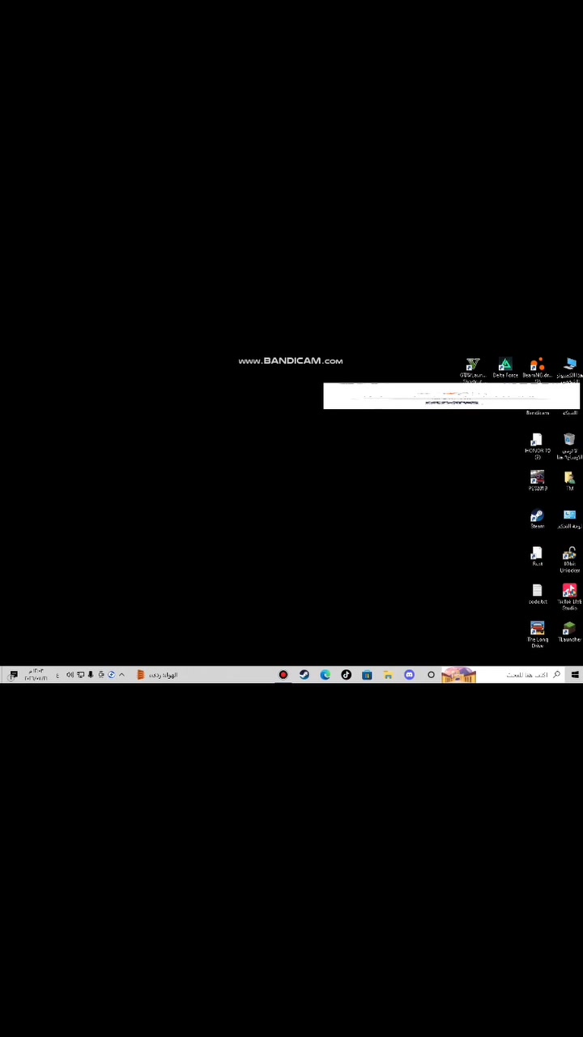The height and width of the screenshot is (1037, 583).
Task: Open The Long Drive game shortcut
Action: point(537,634)
